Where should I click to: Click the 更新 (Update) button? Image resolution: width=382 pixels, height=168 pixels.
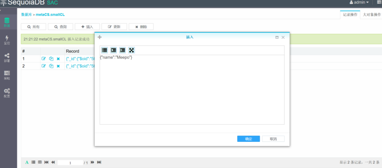[114, 27]
